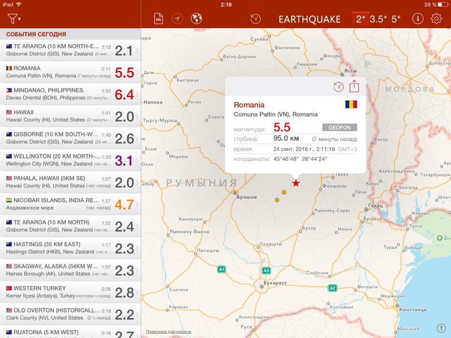Image resolution: width=451 pixels, height=338 pixels.
Task: Open the earthquake filter funnel menu
Action: 14,19
